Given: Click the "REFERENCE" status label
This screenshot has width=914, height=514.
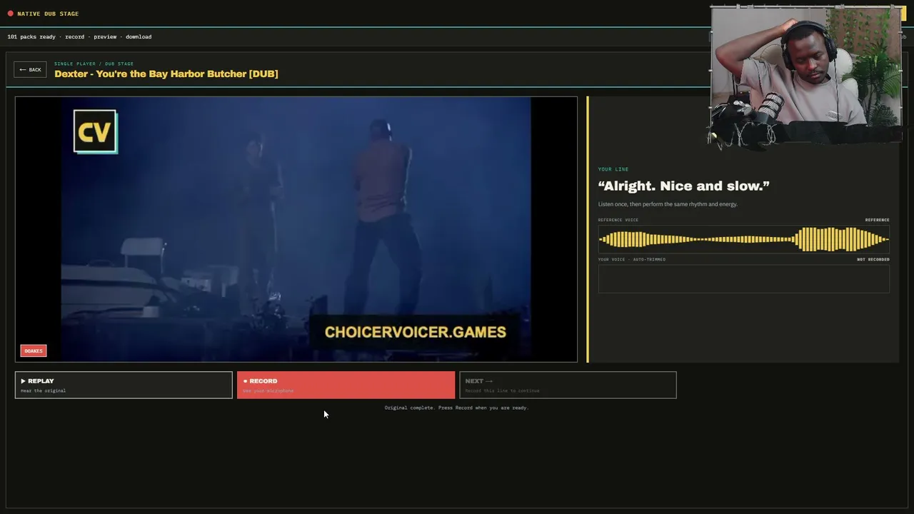Looking at the screenshot, I should point(877,220).
